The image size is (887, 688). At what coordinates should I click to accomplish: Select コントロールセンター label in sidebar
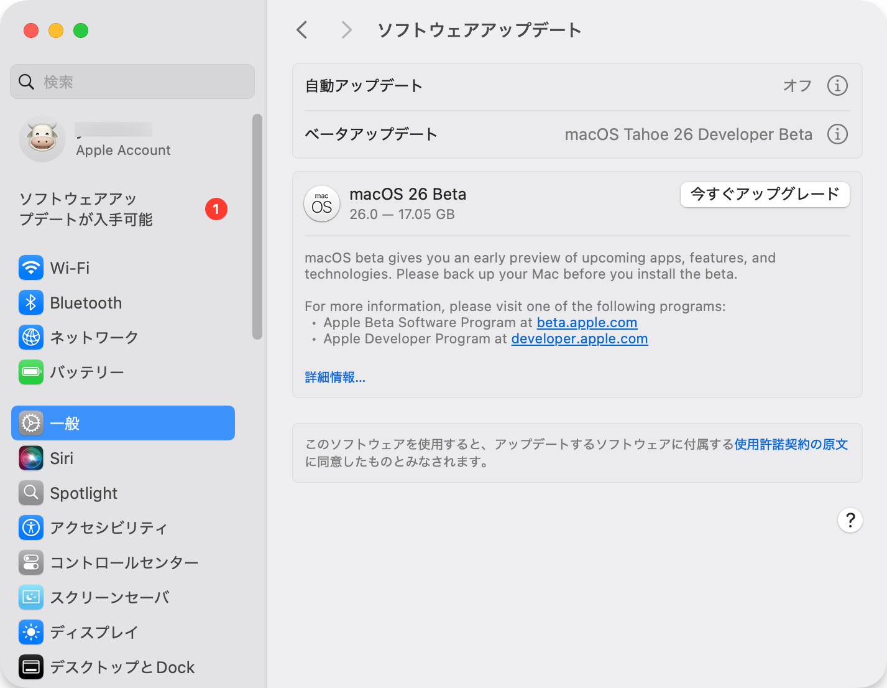[x=124, y=562]
